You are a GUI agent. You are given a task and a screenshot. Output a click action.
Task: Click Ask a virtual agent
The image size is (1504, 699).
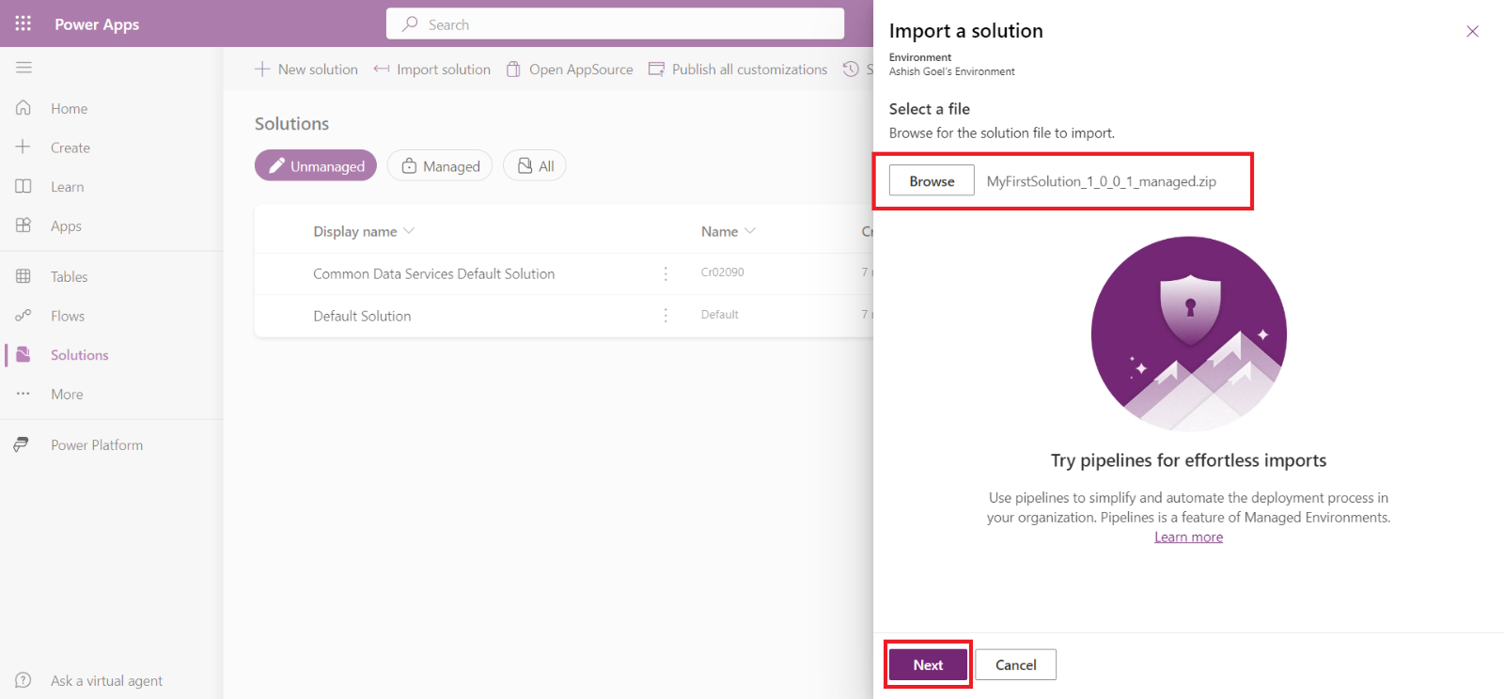tap(106, 681)
